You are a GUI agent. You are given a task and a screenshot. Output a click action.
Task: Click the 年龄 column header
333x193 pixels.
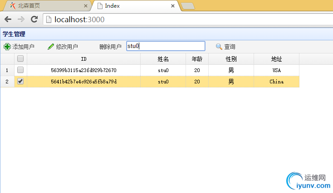tap(197, 59)
